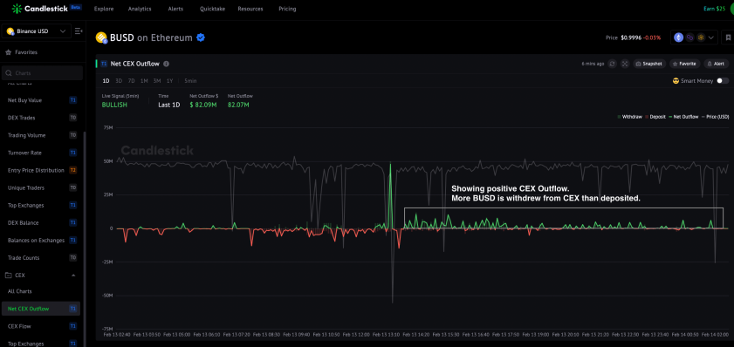Toggle the Deposit legend series
The image size is (734, 347).
[x=655, y=117]
